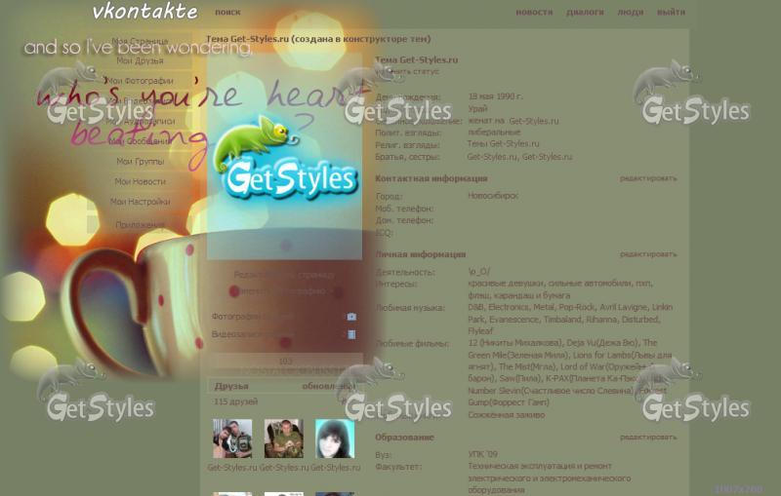
Task: Open Мои Сообщения in the sidebar
Action: (140, 141)
